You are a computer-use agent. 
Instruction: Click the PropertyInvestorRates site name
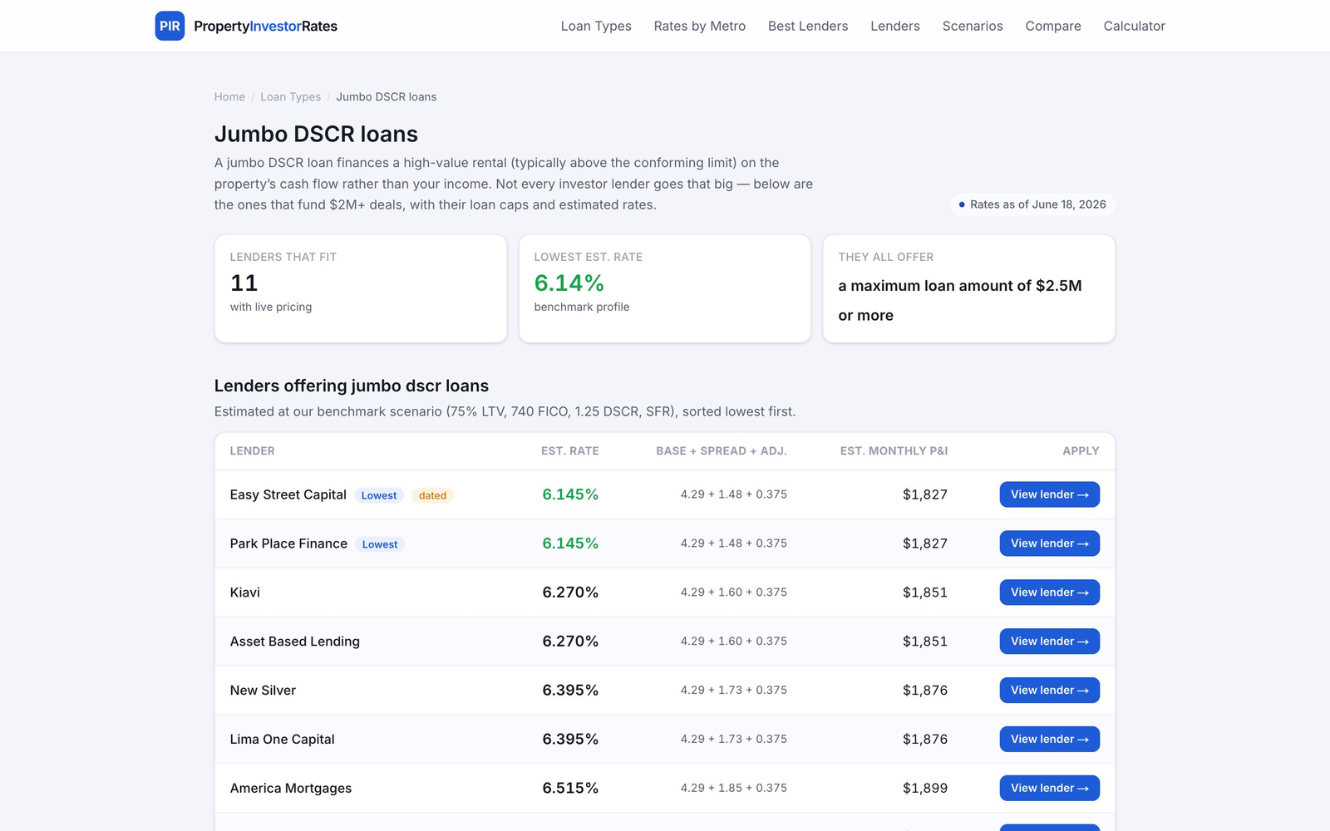click(x=265, y=26)
